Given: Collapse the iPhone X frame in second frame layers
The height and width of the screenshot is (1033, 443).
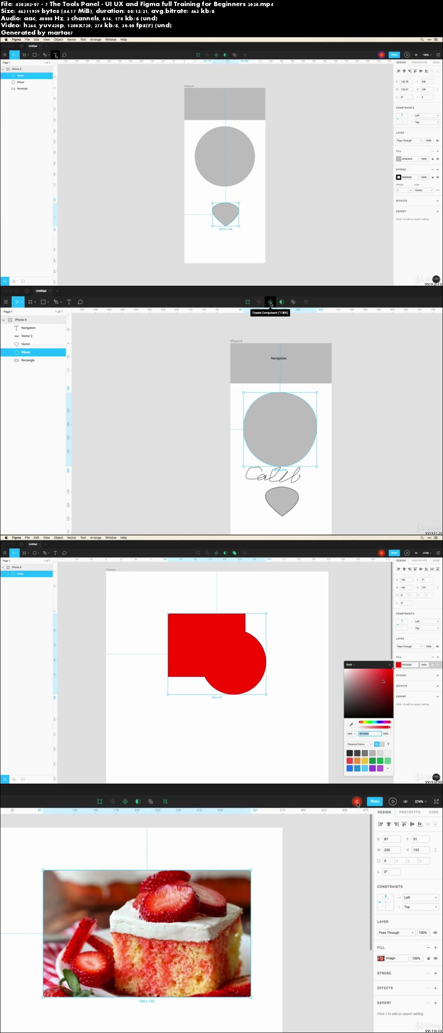Looking at the screenshot, I should [3, 320].
